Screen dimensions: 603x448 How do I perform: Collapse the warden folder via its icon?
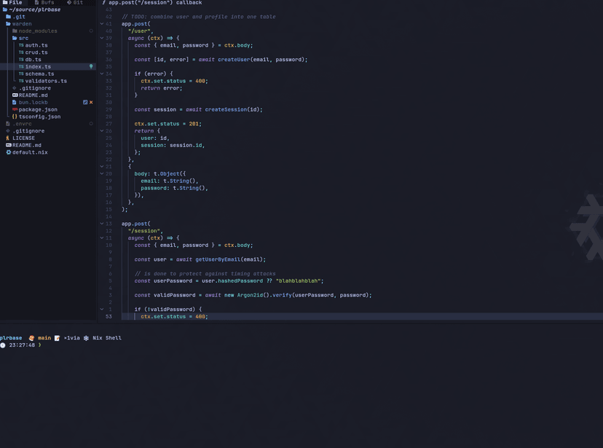tap(8, 24)
